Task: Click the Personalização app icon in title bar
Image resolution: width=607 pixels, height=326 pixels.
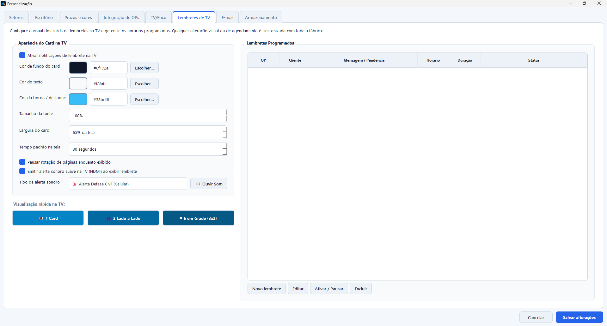Action: pos(3,3)
